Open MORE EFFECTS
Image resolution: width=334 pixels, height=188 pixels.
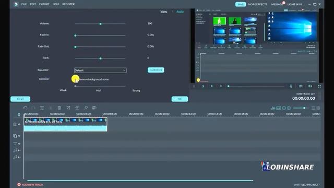point(257,4)
